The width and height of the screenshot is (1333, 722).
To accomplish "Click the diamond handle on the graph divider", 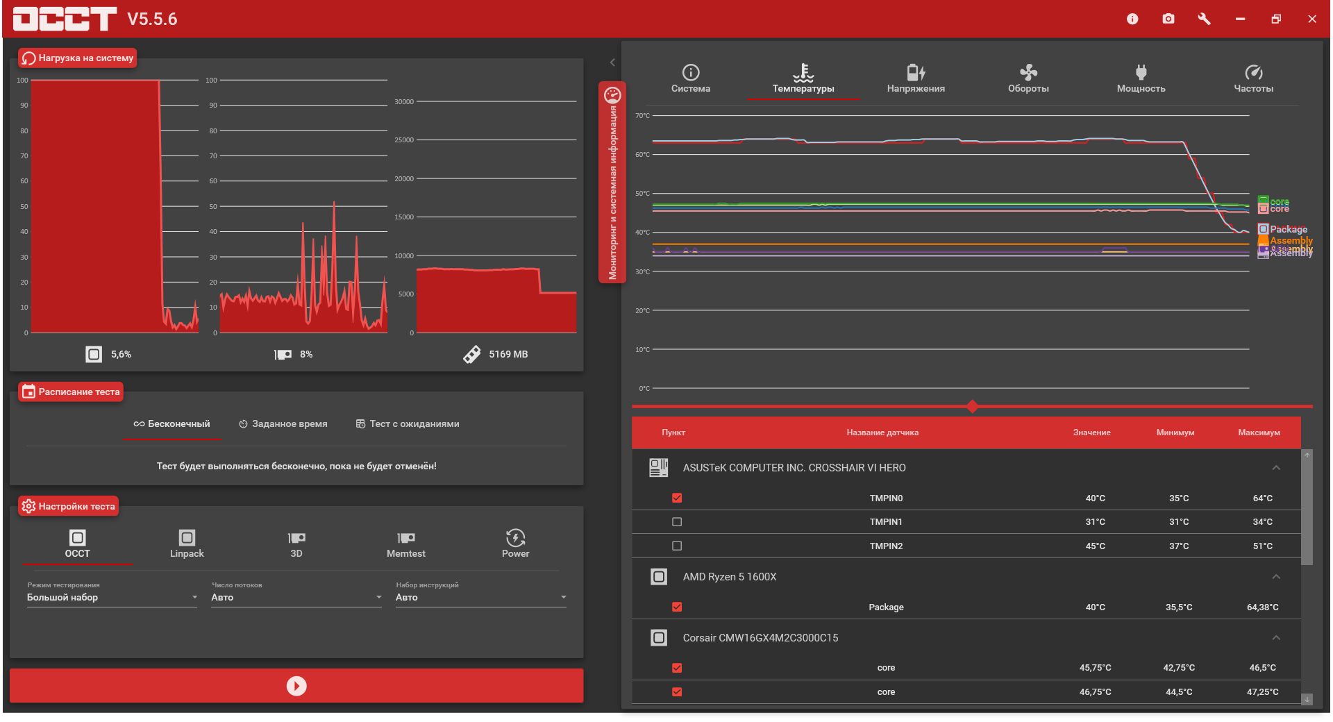I will click(x=972, y=406).
